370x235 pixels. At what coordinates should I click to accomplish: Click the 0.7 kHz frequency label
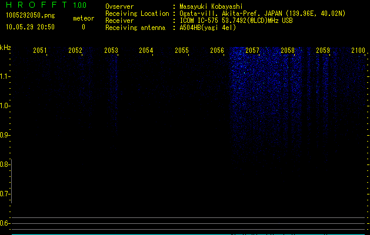click(5, 194)
